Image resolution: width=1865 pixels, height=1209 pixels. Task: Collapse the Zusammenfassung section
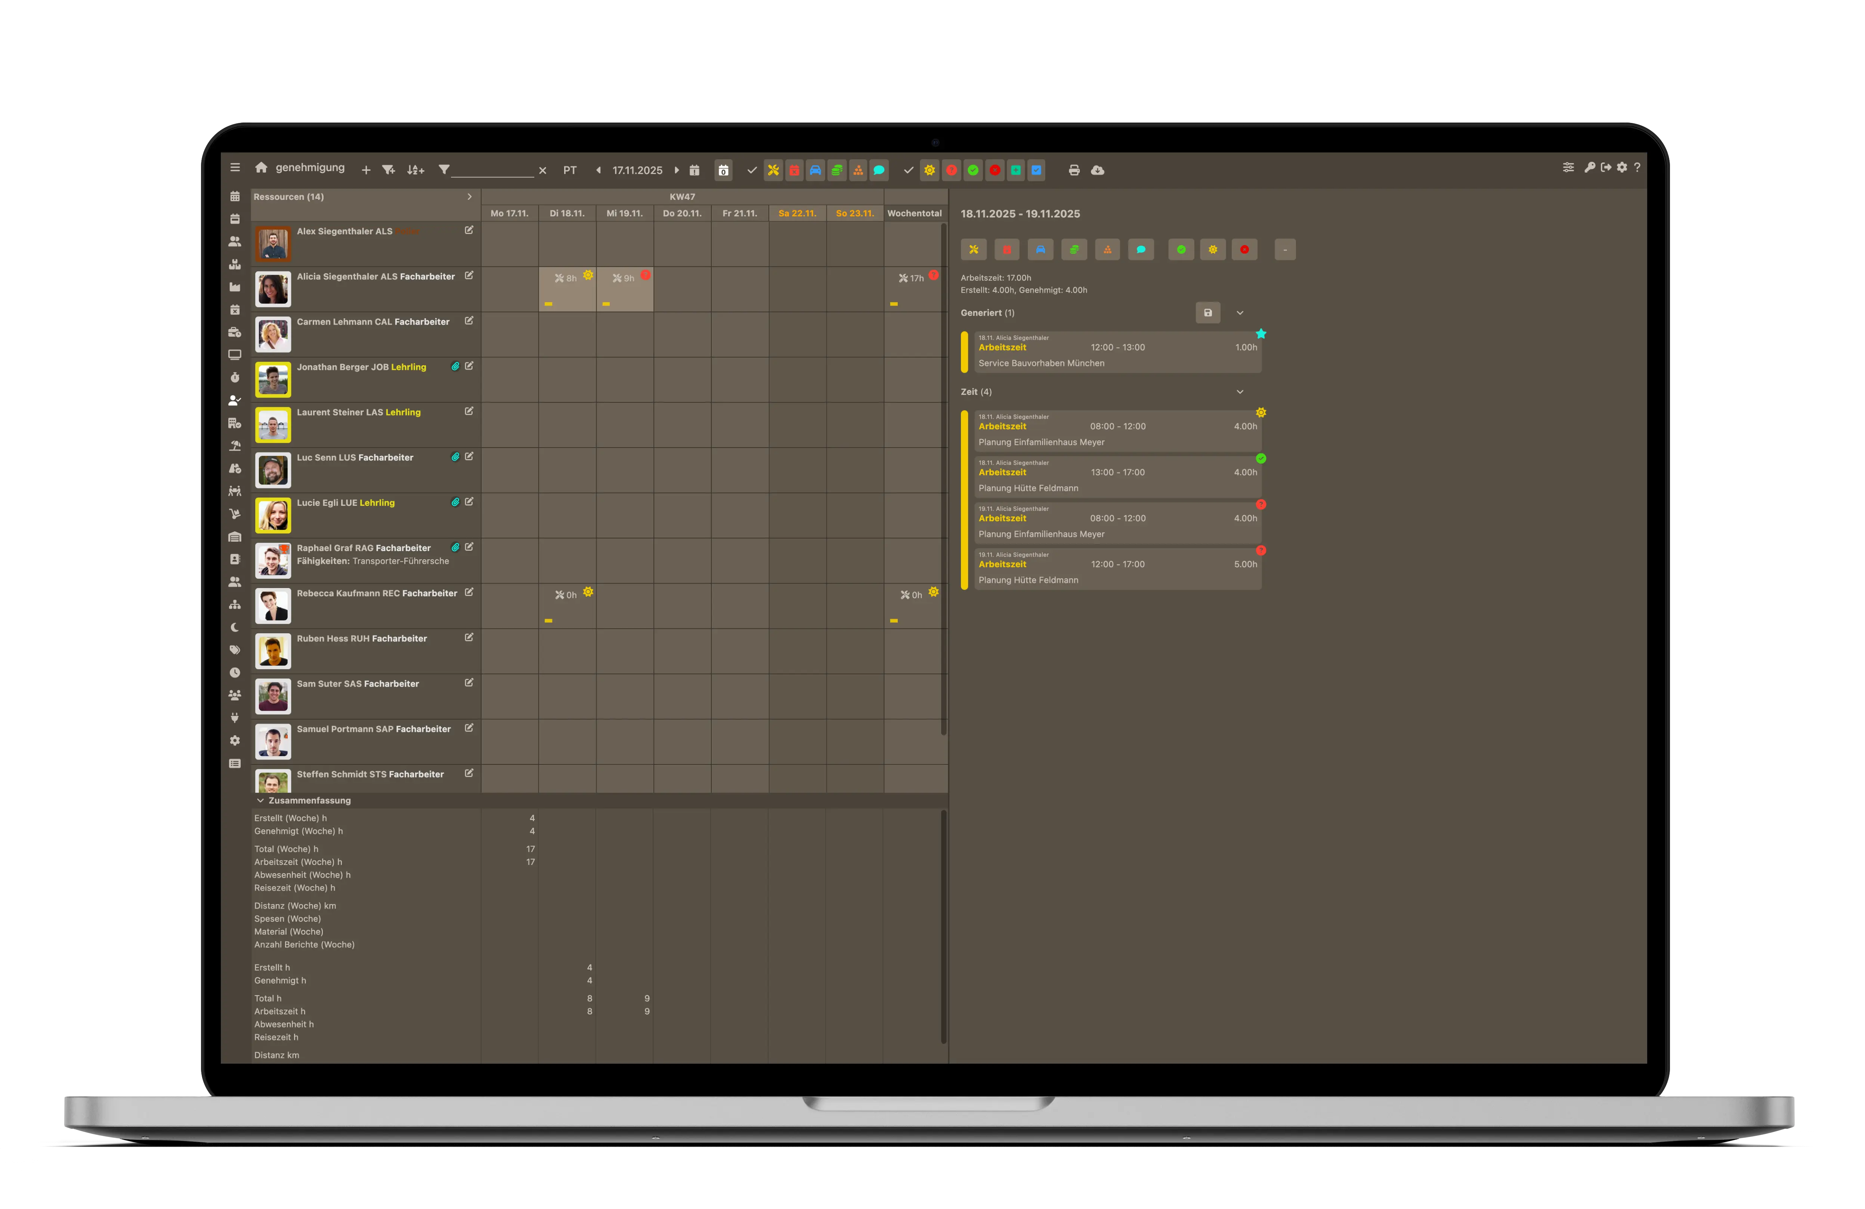pyautogui.click(x=260, y=800)
